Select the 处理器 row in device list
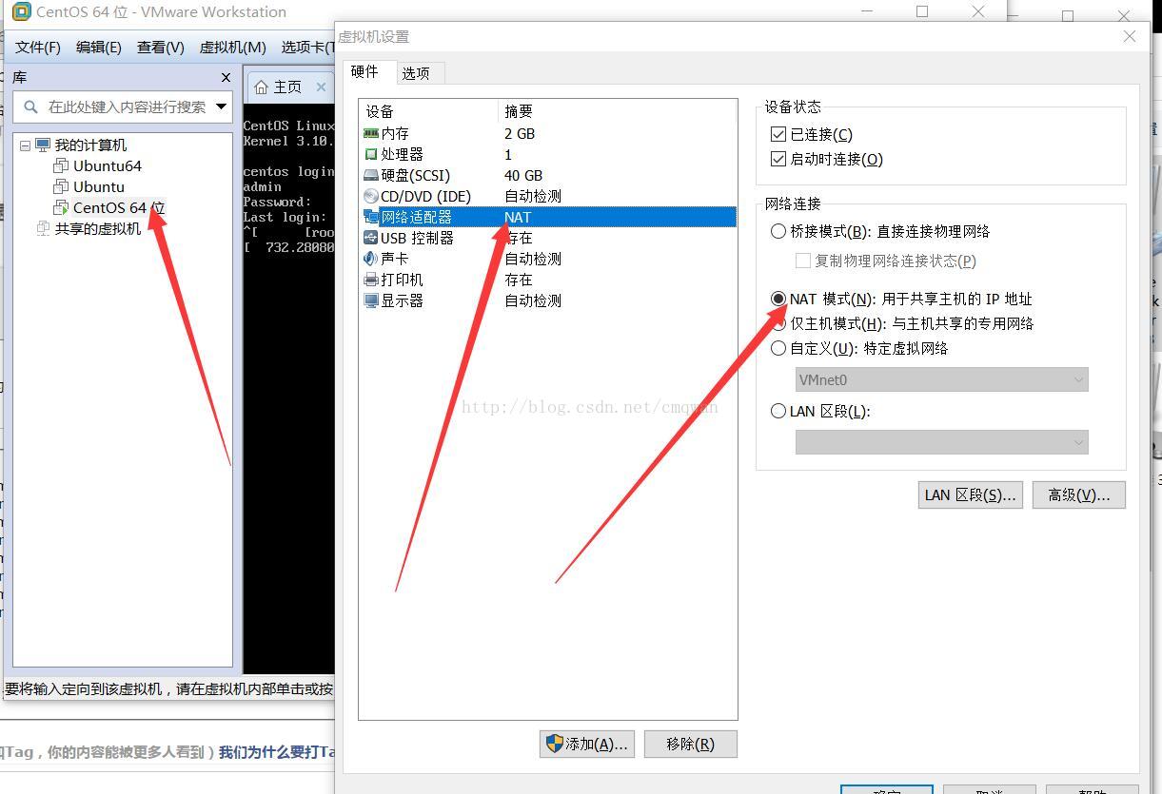This screenshot has height=794, width=1162. pyautogui.click(x=548, y=155)
